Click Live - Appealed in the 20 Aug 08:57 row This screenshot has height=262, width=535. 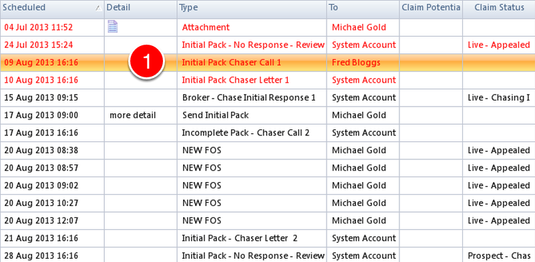(499, 168)
